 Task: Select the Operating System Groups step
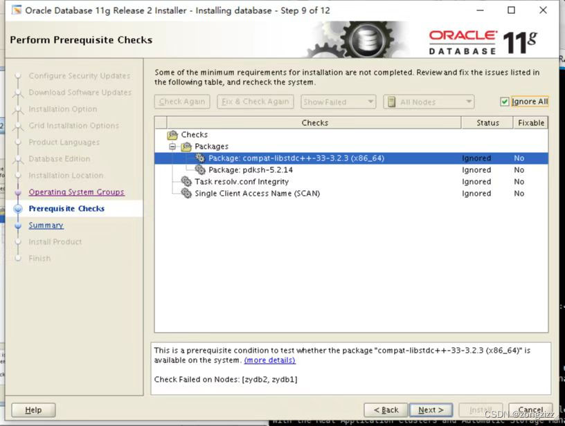pos(78,192)
